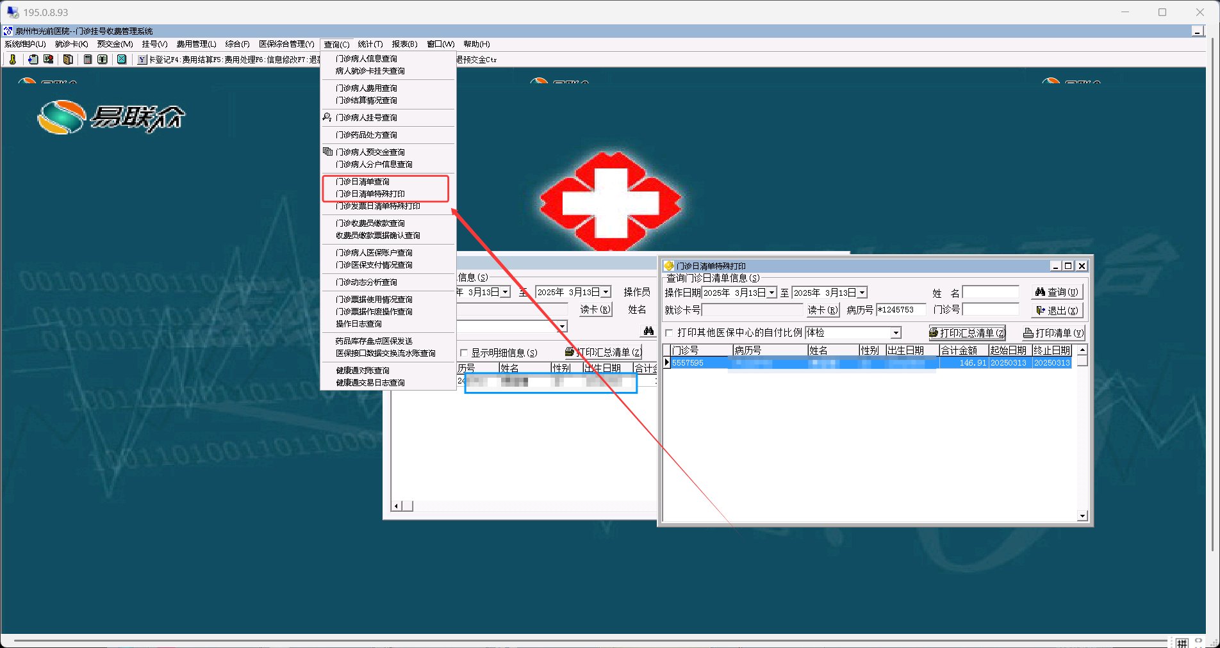Click the grid icon in bottom right corner
1220x648 pixels.
click(x=1182, y=643)
